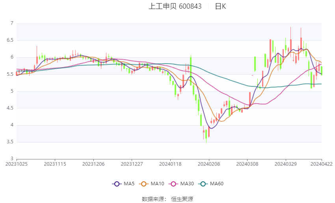Click the 日K chart type label
The width and height of the screenshot is (335, 203).
click(220, 6)
